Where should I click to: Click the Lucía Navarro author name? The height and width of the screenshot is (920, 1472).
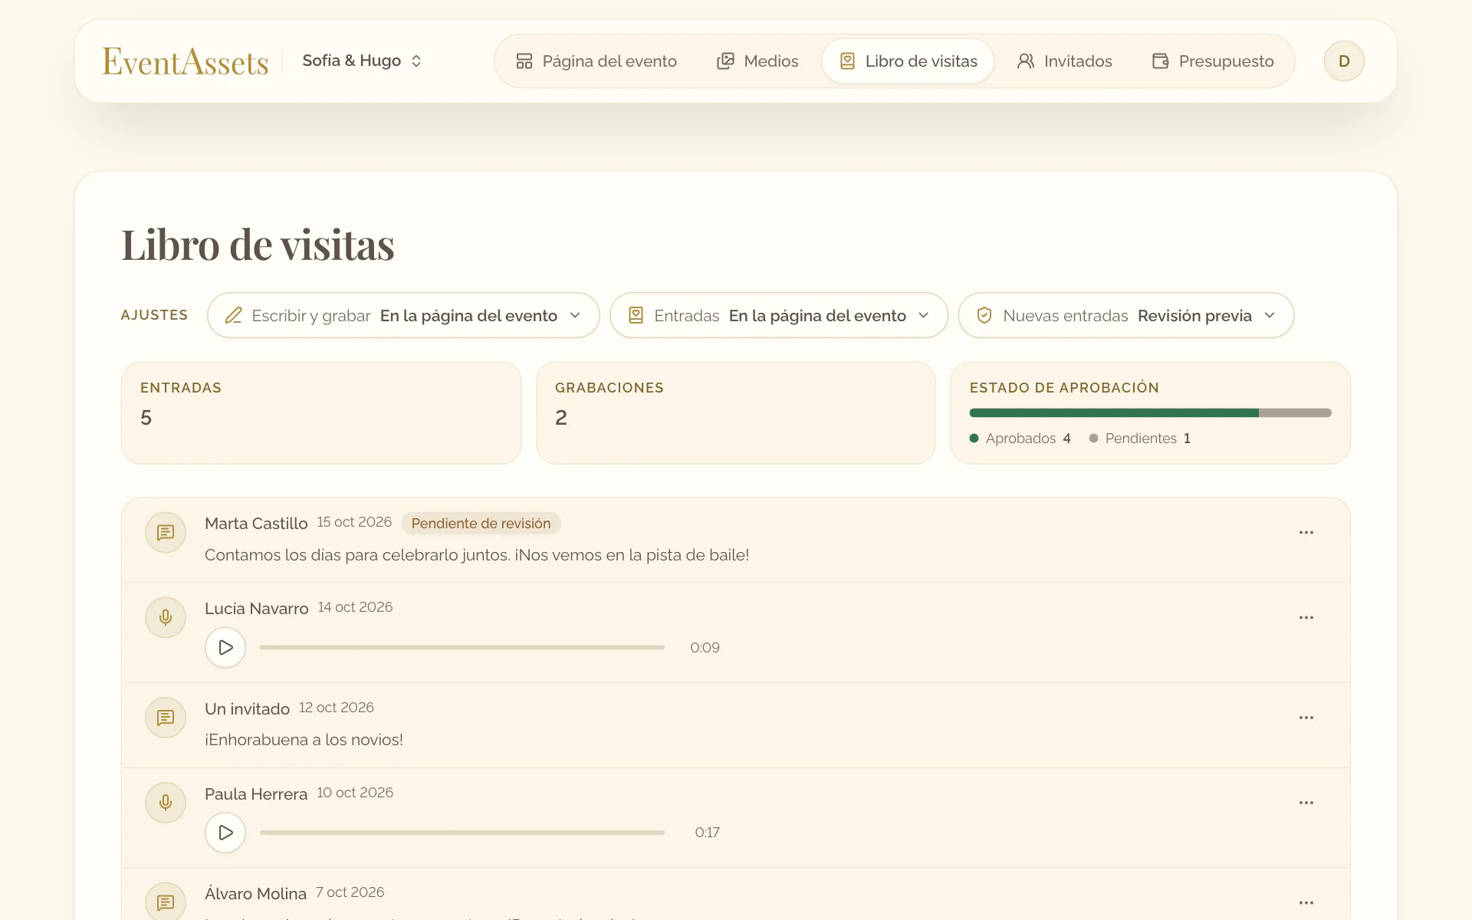[257, 609]
